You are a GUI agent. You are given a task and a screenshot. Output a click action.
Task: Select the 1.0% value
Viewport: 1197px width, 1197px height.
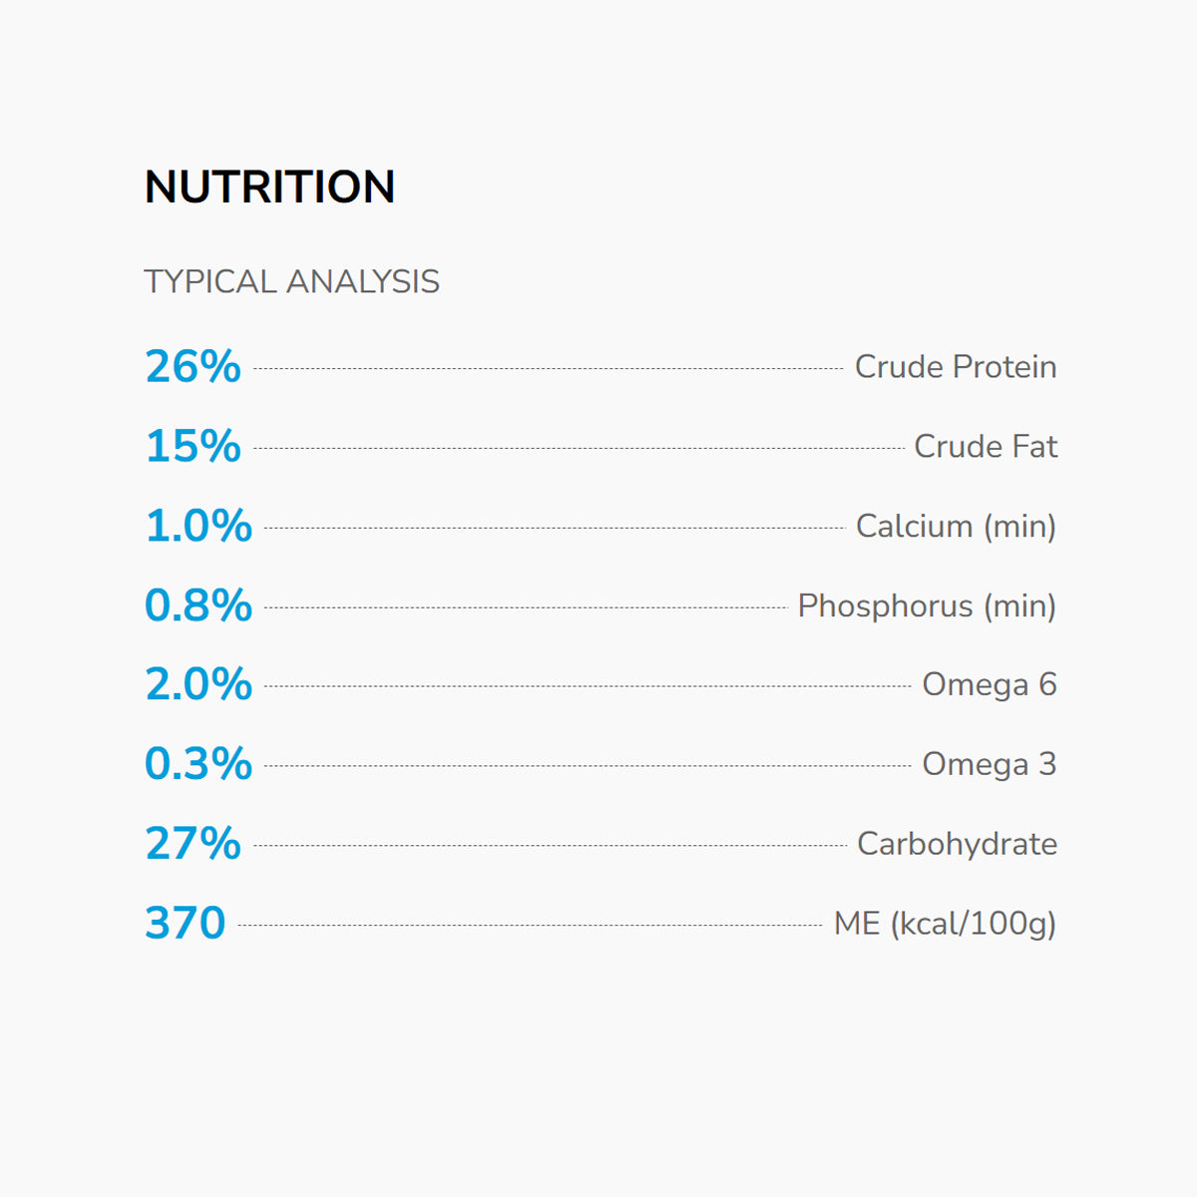point(199,526)
